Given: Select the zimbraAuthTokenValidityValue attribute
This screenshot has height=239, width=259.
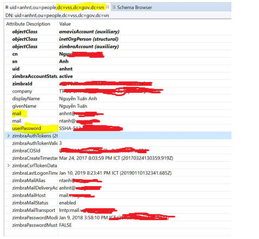Looking at the screenshot, I should click(x=35, y=144).
